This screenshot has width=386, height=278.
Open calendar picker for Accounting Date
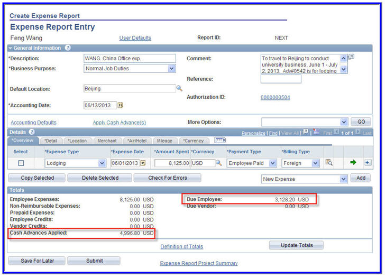click(120, 105)
